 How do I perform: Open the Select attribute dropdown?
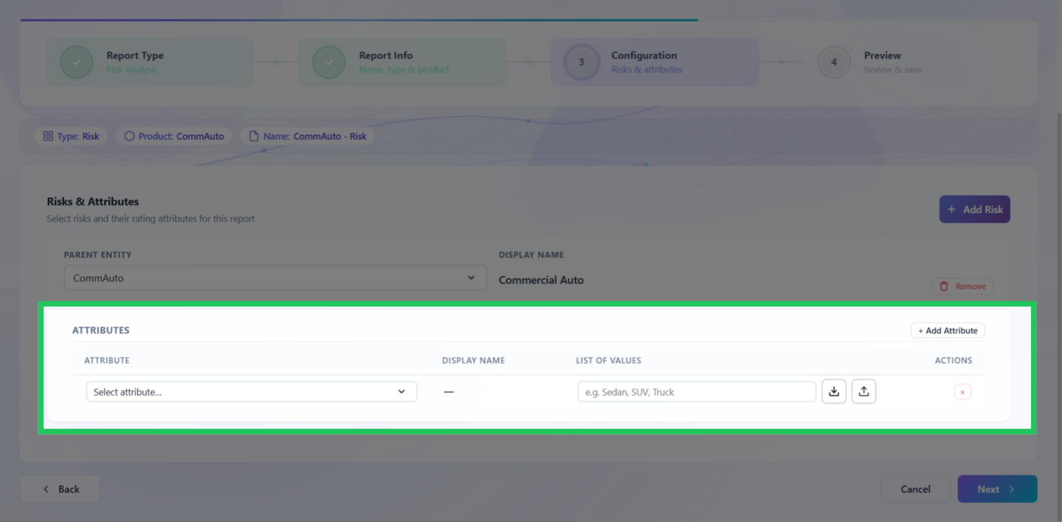[x=252, y=392]
